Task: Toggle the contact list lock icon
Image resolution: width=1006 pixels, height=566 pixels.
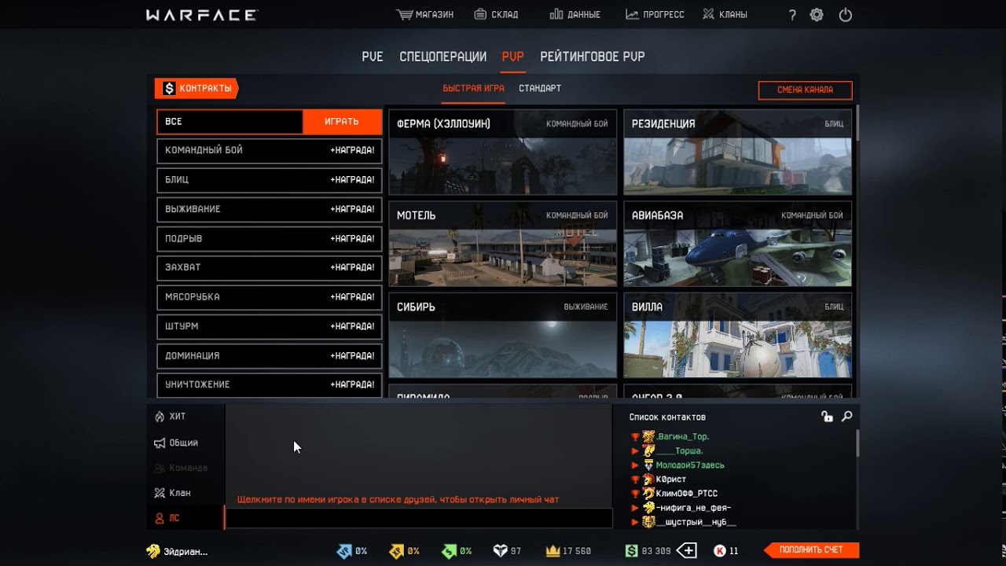Action: (x=827, y=417)
